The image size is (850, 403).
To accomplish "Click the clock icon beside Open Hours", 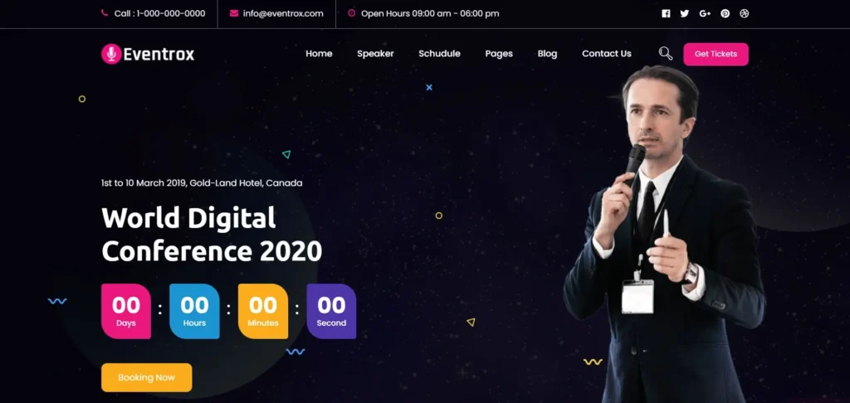I will click(352, 13).
